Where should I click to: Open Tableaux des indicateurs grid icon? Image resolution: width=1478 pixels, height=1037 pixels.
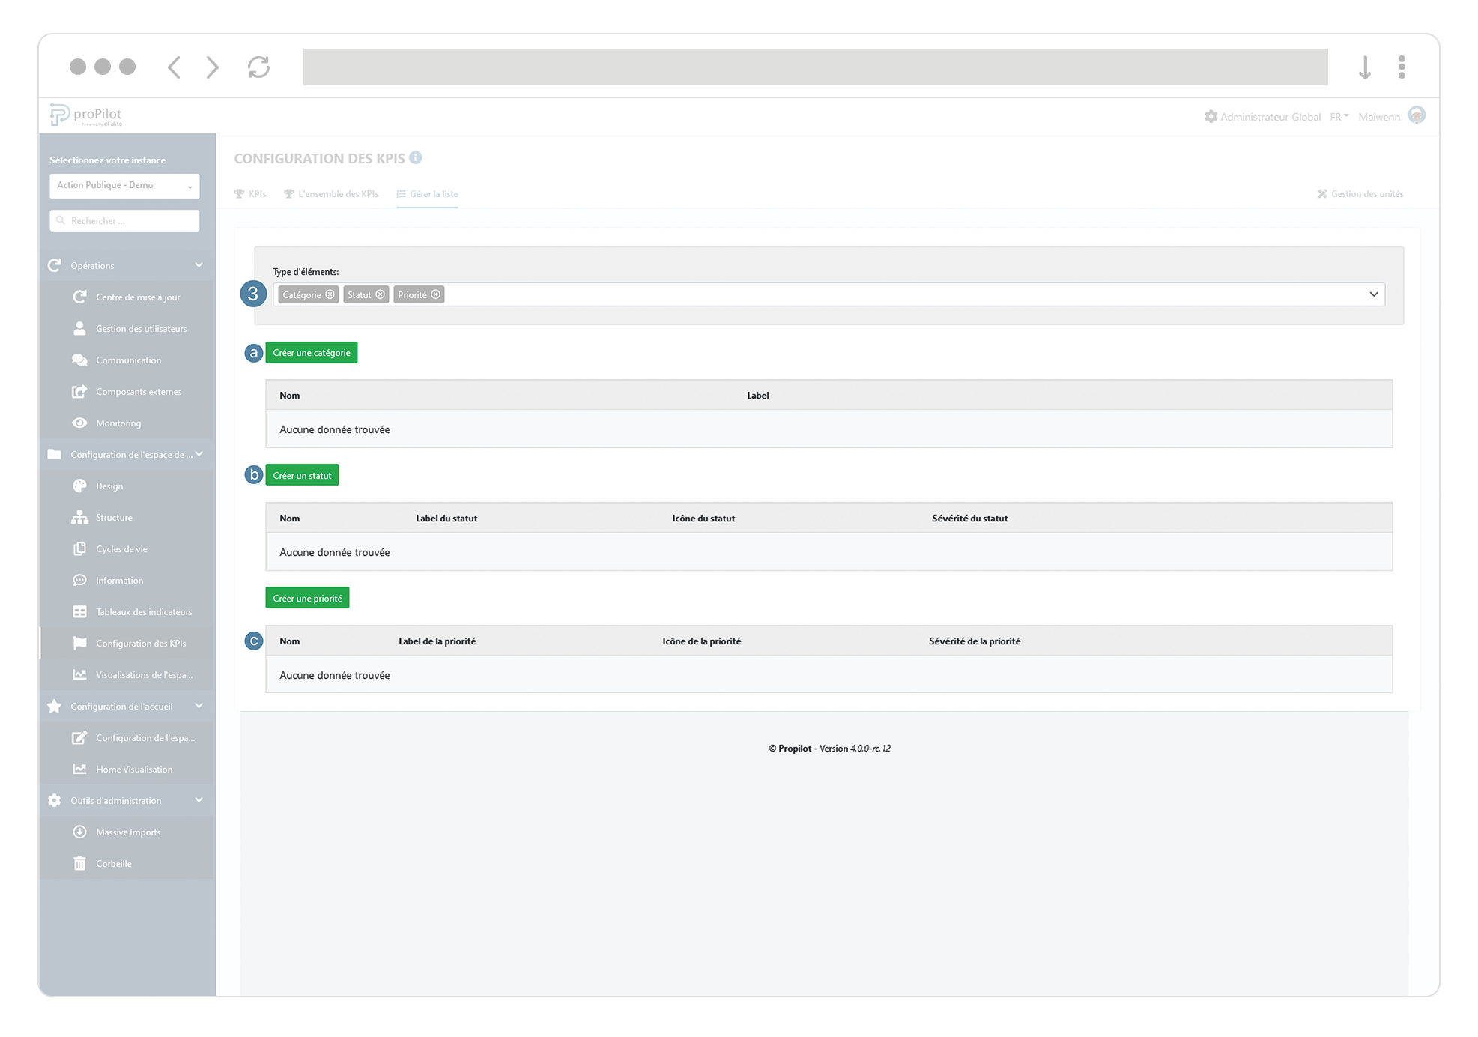(80, 611)
